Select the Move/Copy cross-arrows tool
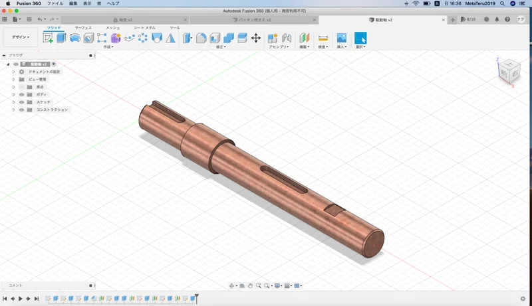The image size is (532, 306). pos(256,38)
